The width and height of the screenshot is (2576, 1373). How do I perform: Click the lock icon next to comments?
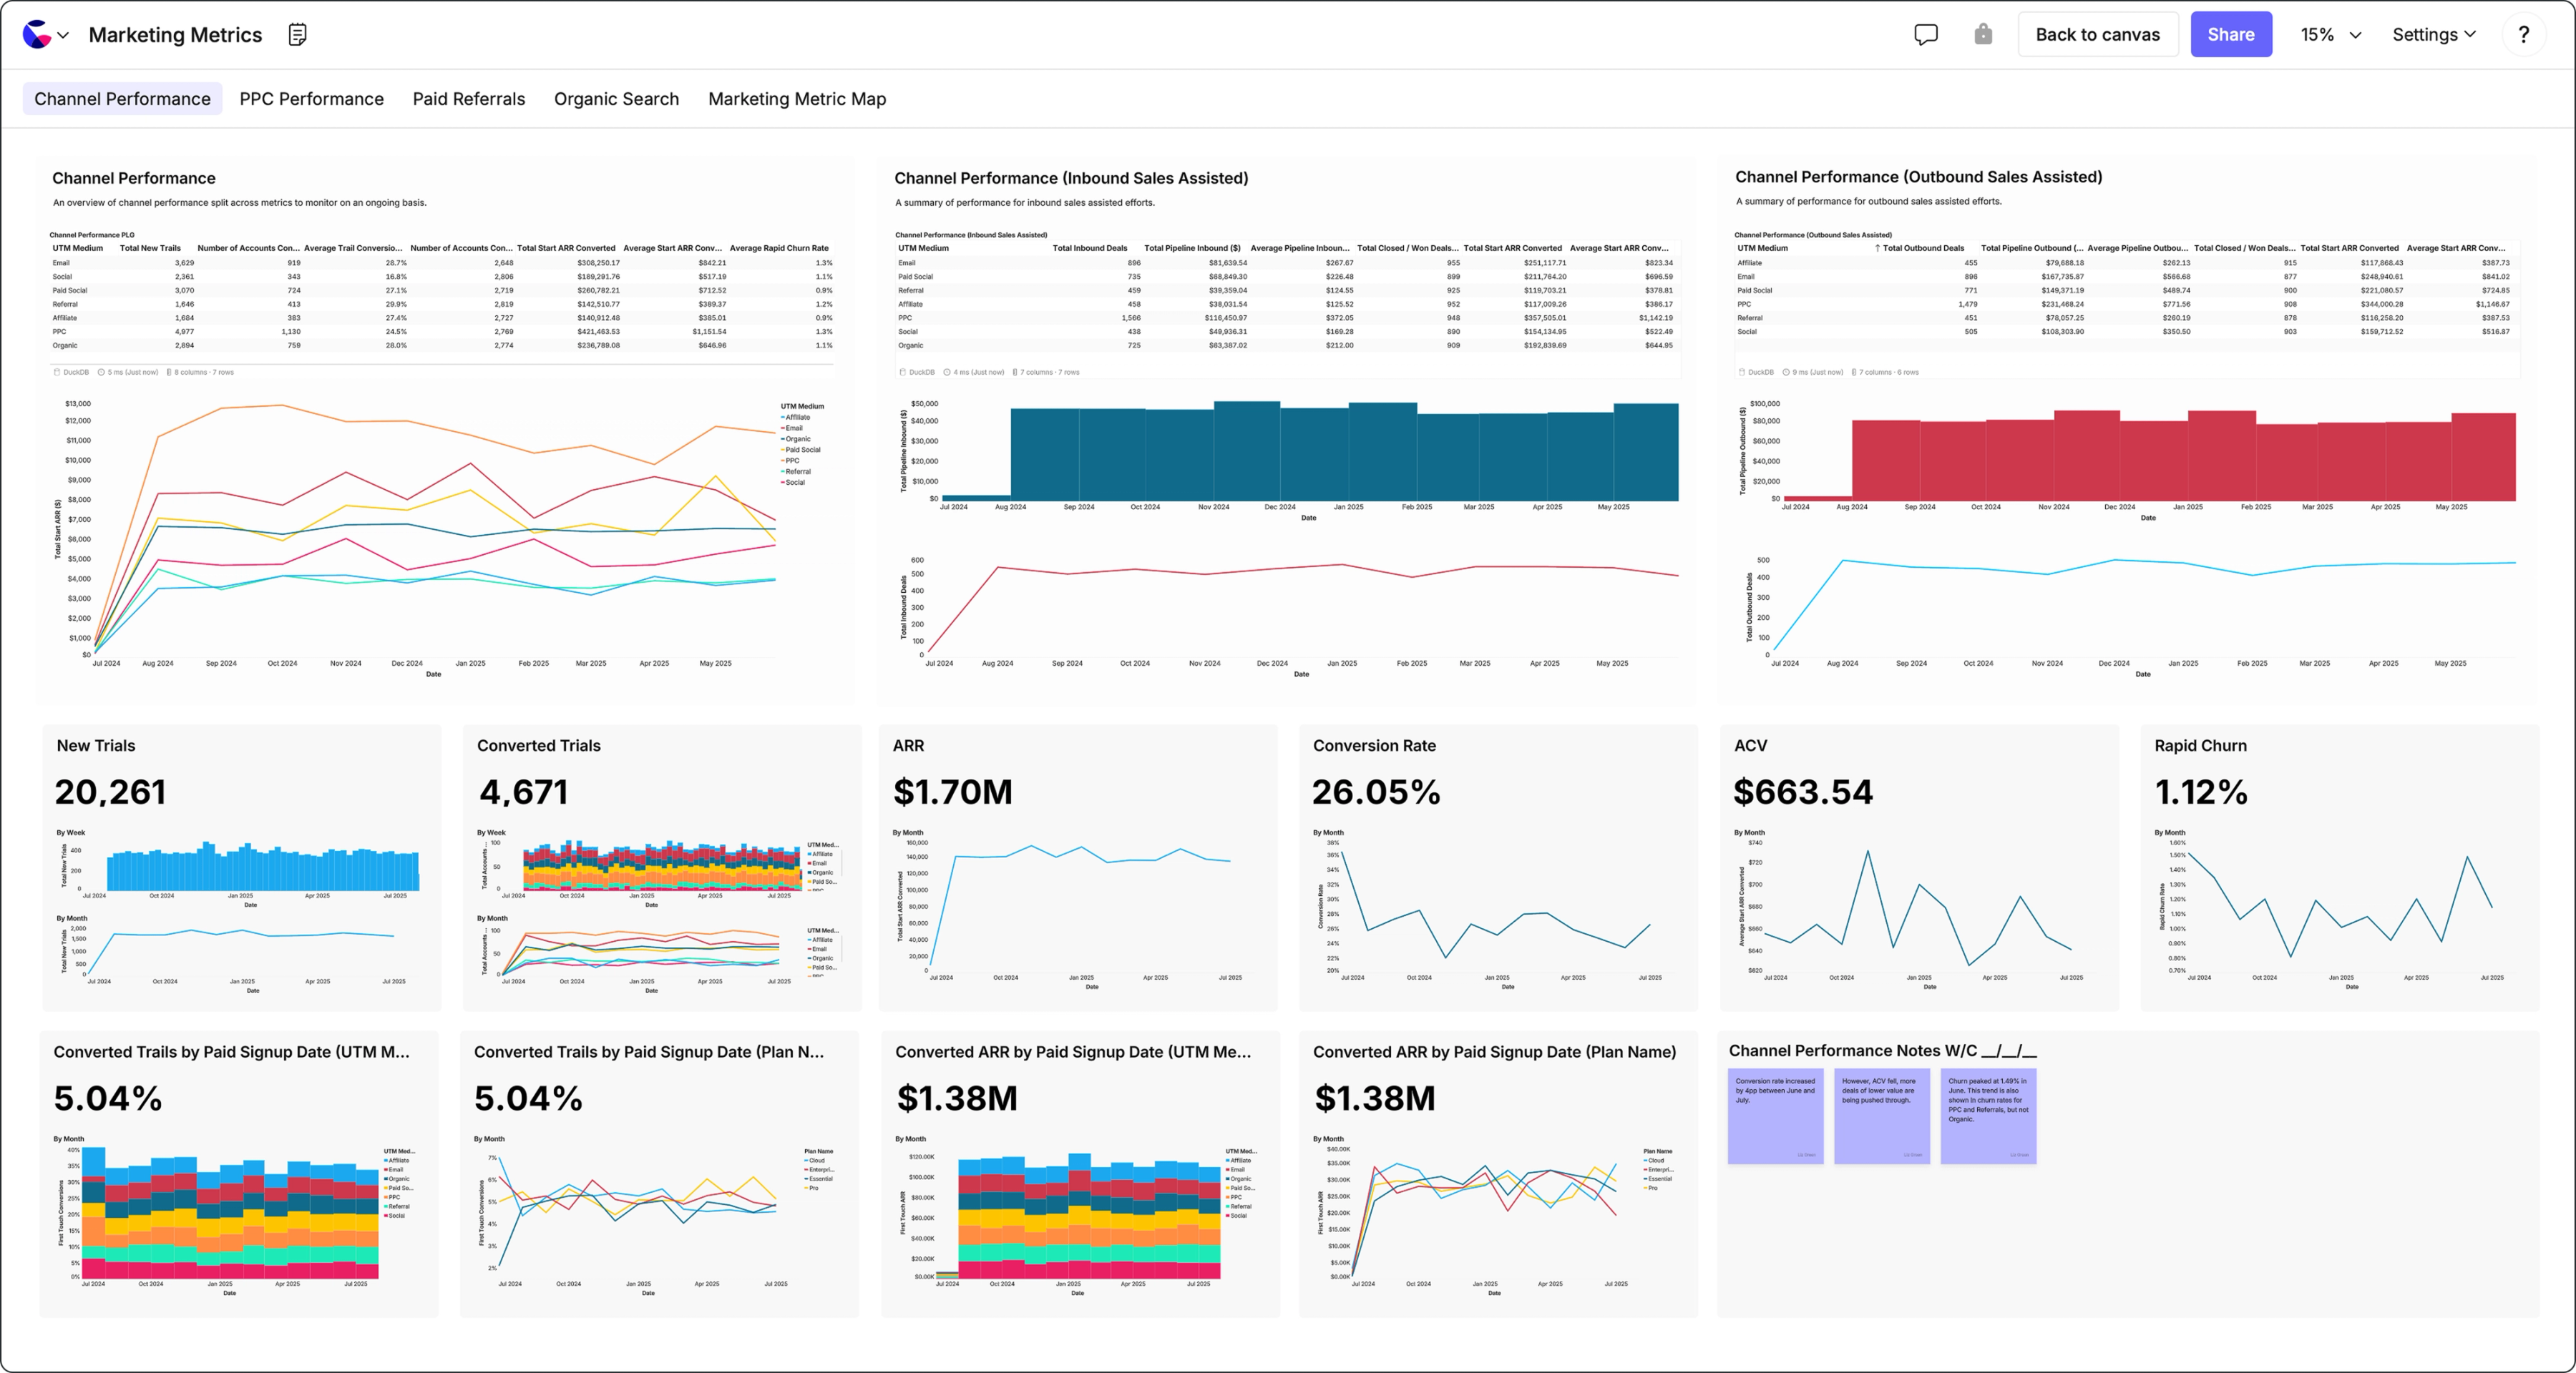point(1982,34)
